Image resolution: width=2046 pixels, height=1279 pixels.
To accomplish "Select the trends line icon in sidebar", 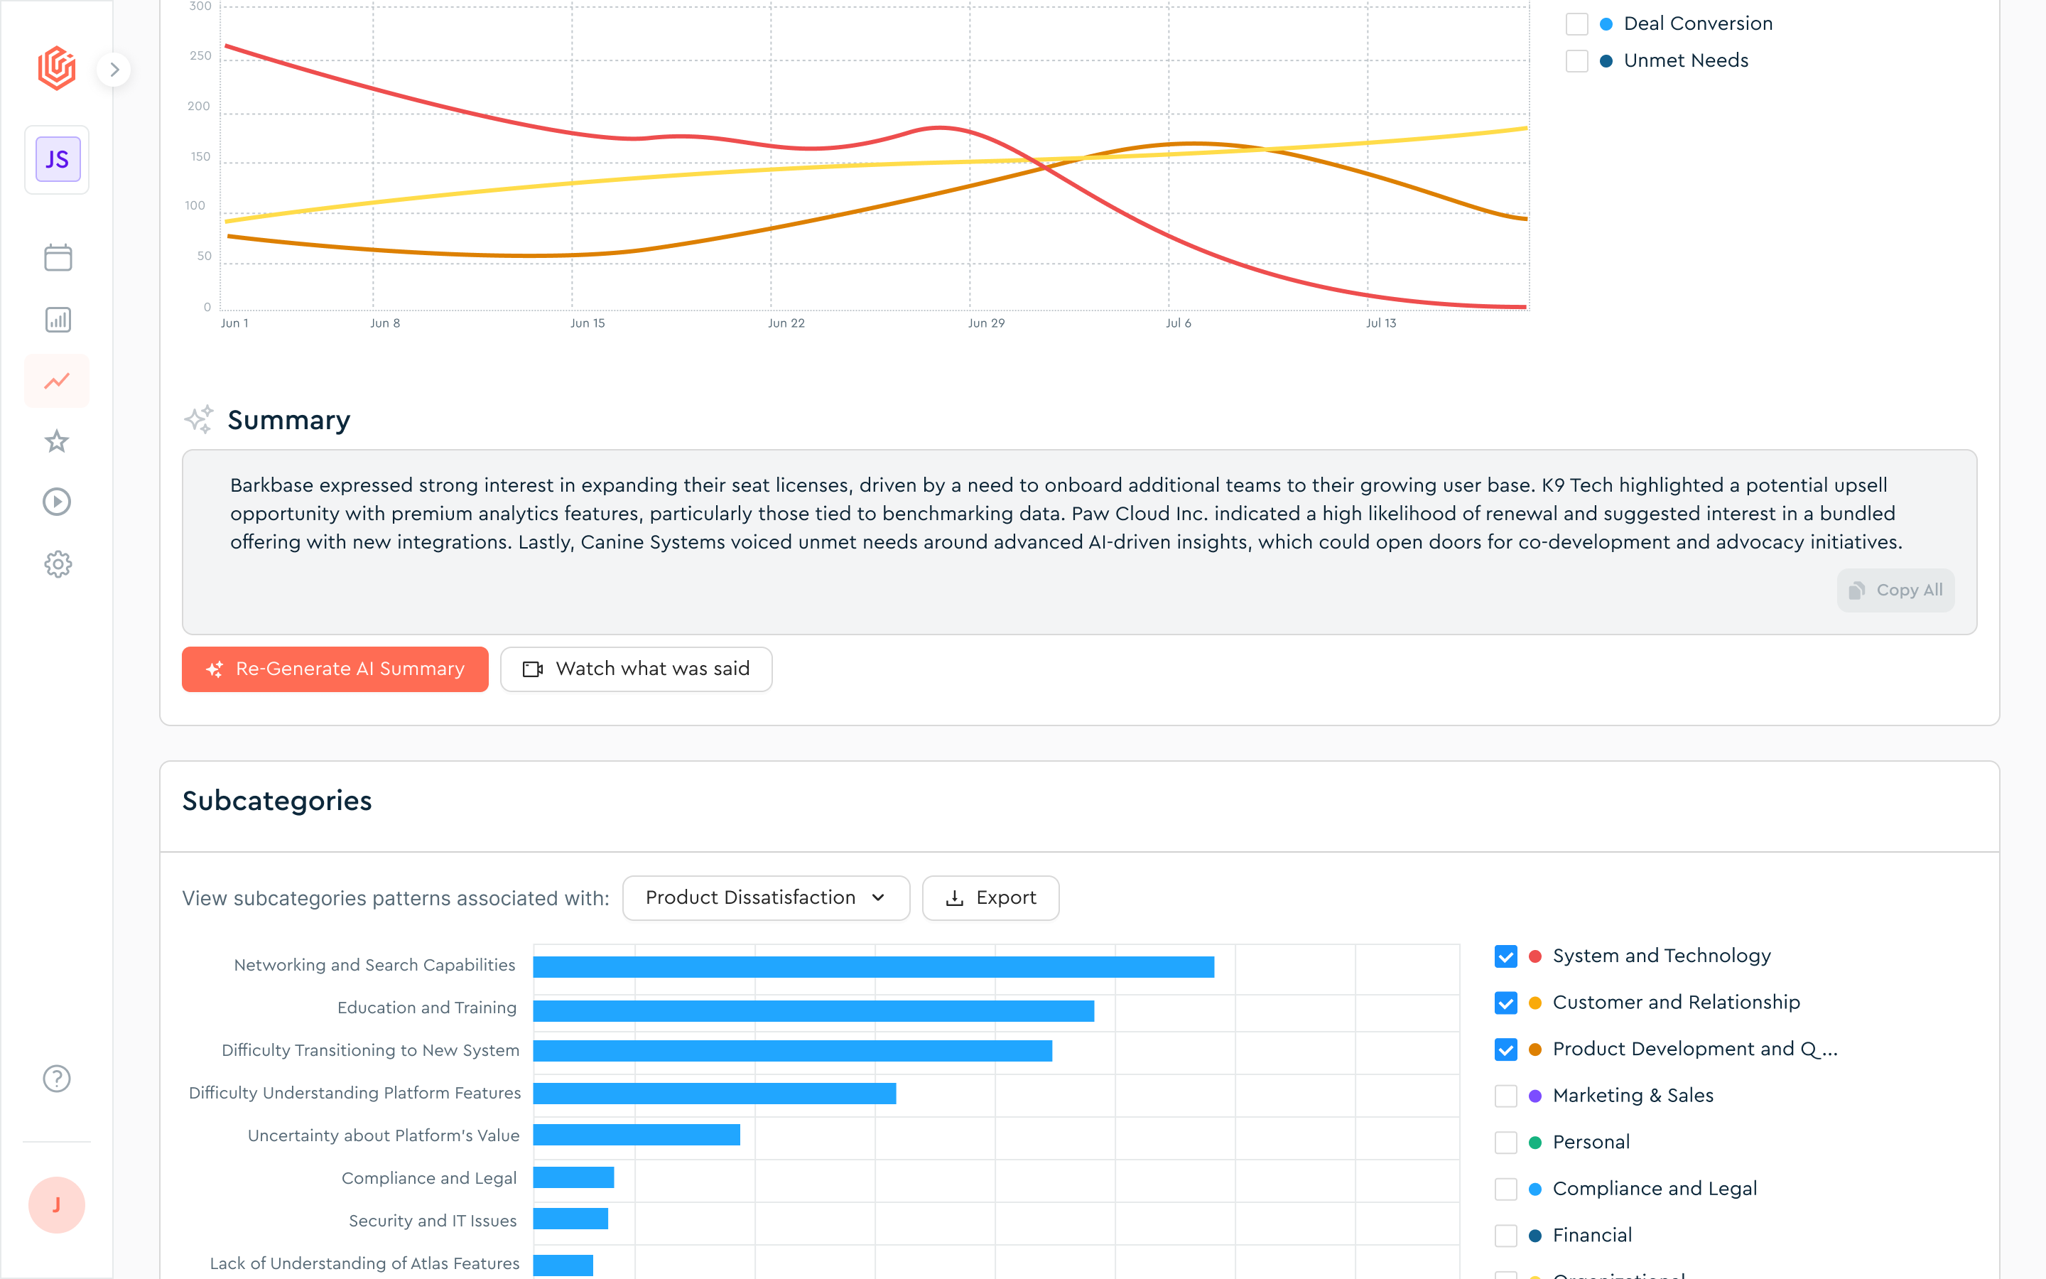I will pyautogui.click(x=57, y=381).
